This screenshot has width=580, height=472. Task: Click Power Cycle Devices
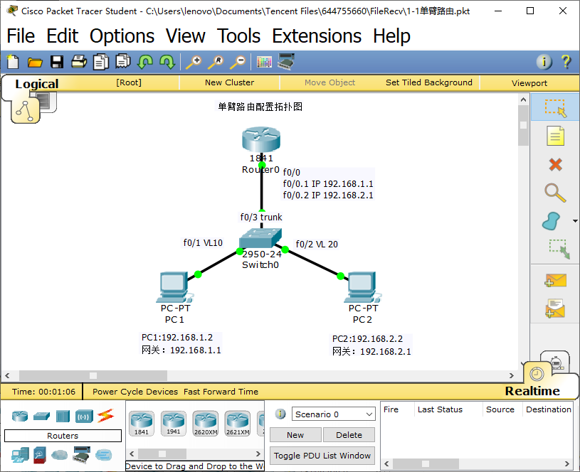tap(135, 392)
